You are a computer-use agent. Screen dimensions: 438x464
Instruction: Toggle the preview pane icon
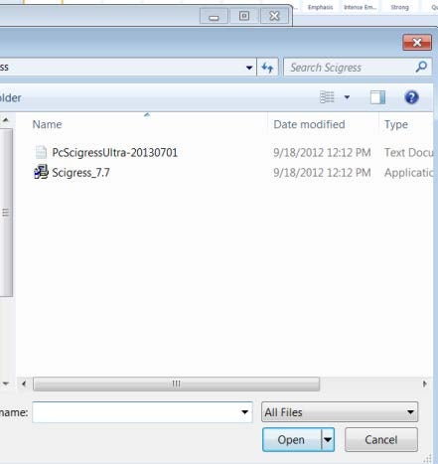pos(377,97)
